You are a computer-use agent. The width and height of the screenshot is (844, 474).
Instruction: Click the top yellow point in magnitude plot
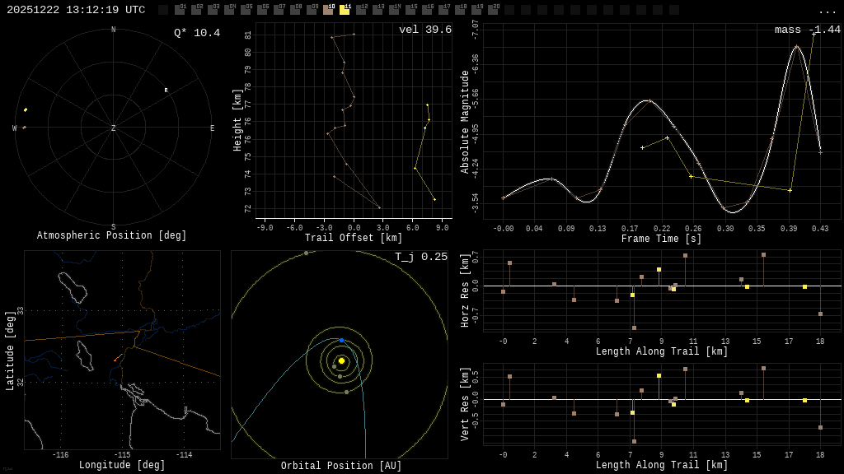click(814, 34)
